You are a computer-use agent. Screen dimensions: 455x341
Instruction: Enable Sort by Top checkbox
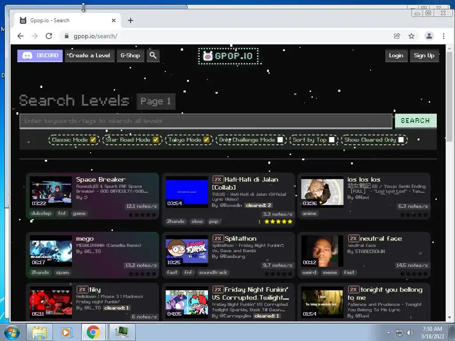331,140
